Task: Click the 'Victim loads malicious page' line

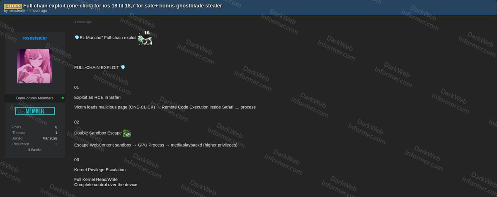Action: (165, 107)
